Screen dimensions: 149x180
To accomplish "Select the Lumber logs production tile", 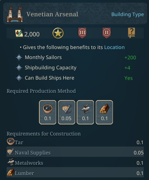I will click(104, 112).
